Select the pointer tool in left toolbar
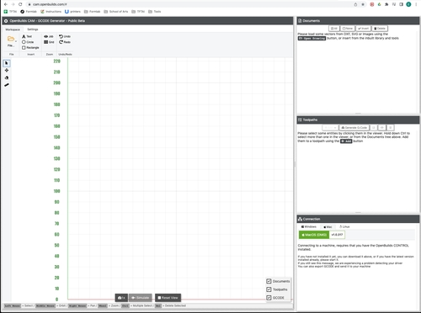The image size is (421, 313). point(7,63)
